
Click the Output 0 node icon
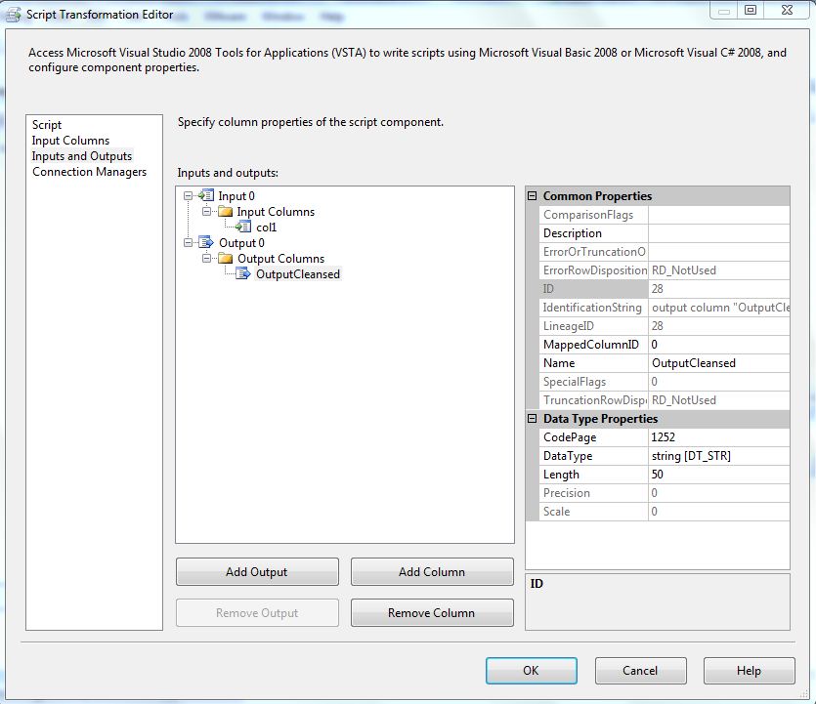tap(206, 243)
